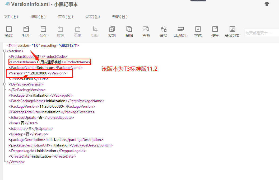Viewport: 279px width, 180px height.
Task: Click the skin shirt icon in title bar
Action: 267,4
